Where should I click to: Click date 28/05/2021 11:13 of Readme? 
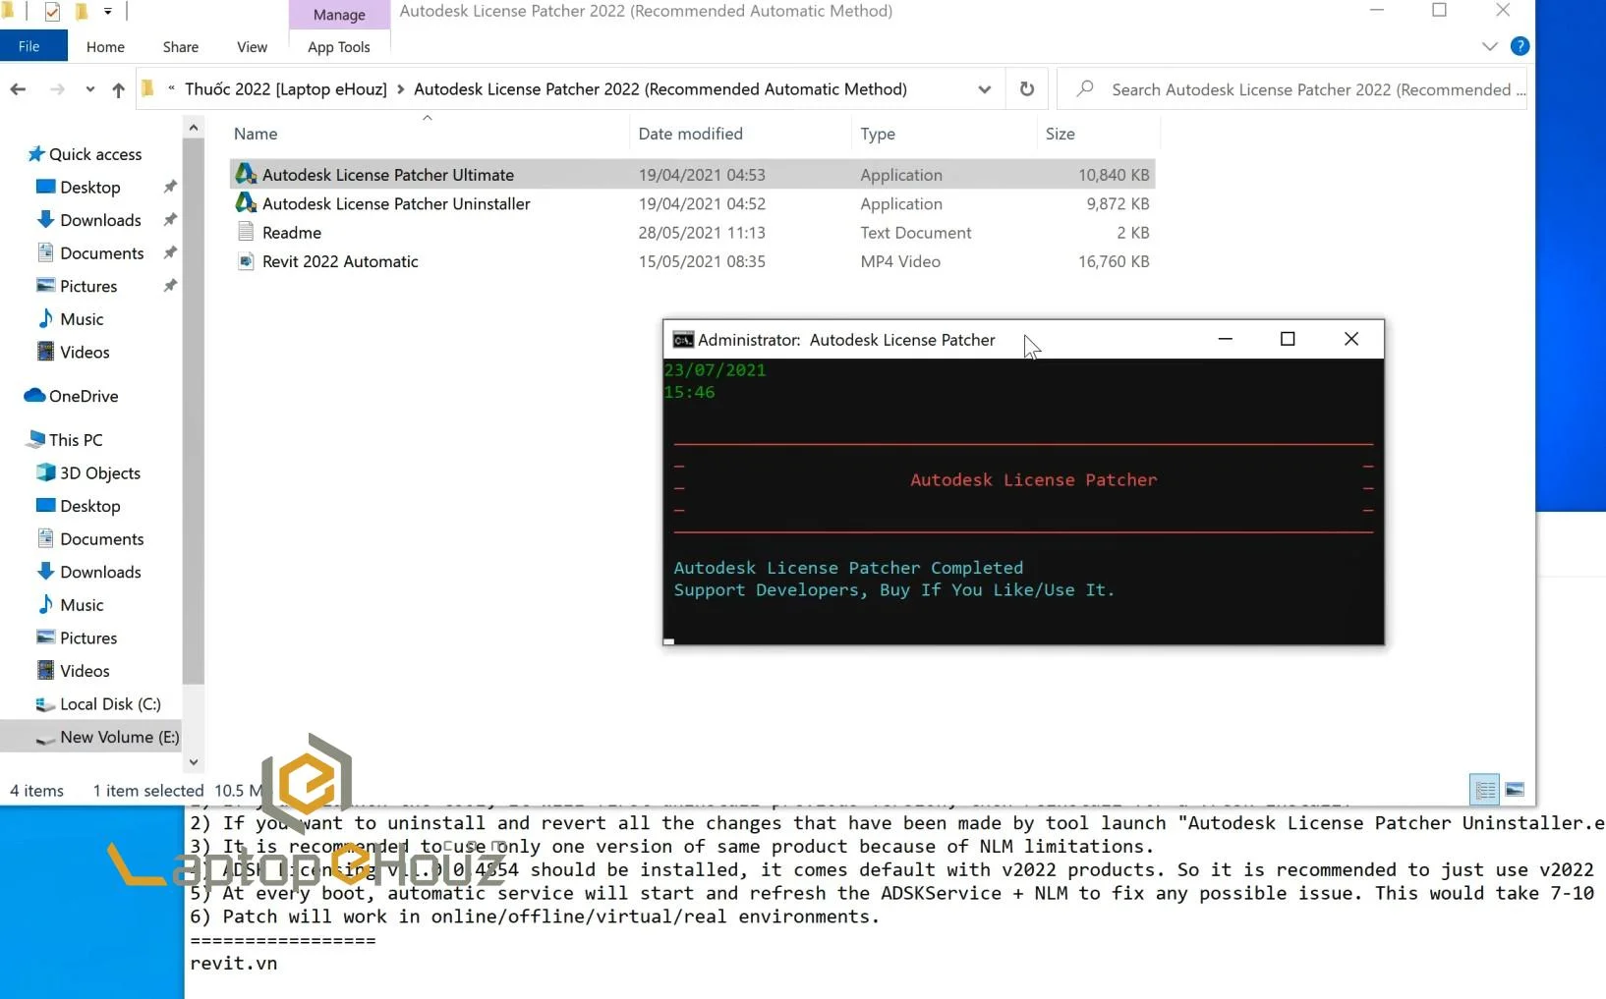click(x=702, y=233)
